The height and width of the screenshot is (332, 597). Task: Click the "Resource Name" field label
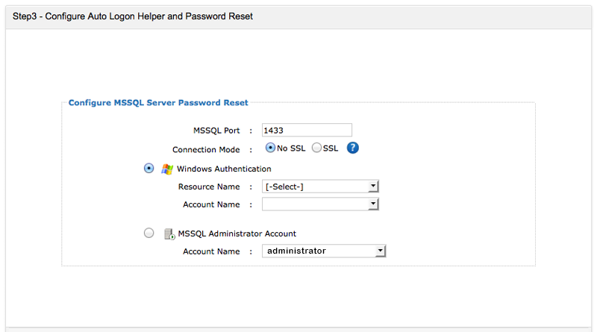coord(210,187)
